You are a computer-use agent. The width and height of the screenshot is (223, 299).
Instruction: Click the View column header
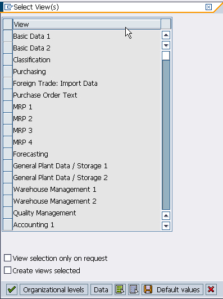(87, 24)
